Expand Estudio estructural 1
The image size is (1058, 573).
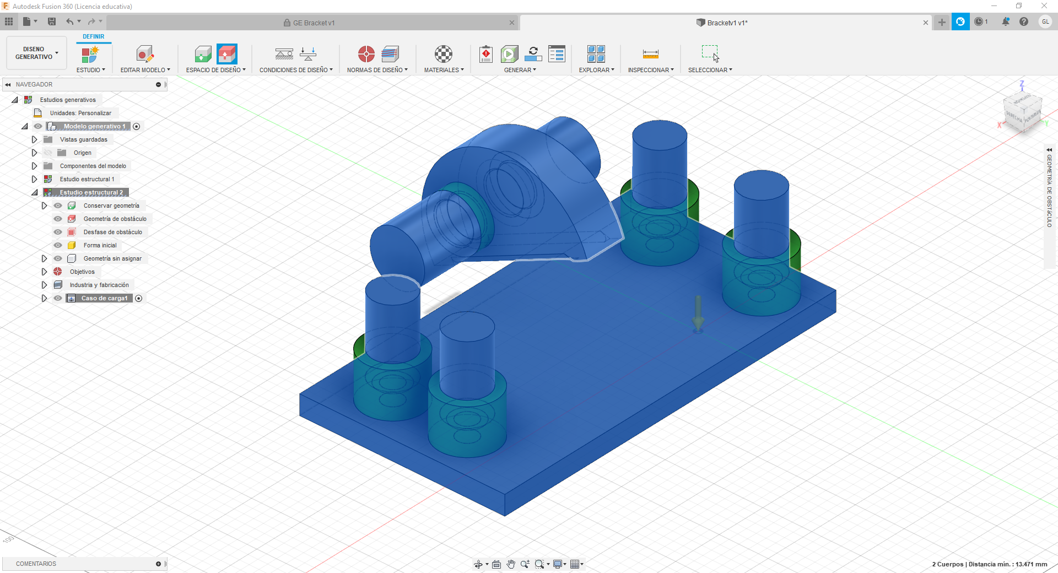click(x=34, y=179)
